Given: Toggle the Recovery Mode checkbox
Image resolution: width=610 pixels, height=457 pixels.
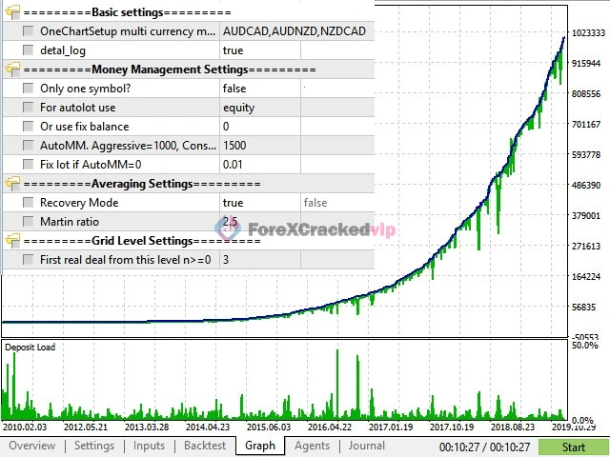Looking at the screenshot, I should click(28, 203).
